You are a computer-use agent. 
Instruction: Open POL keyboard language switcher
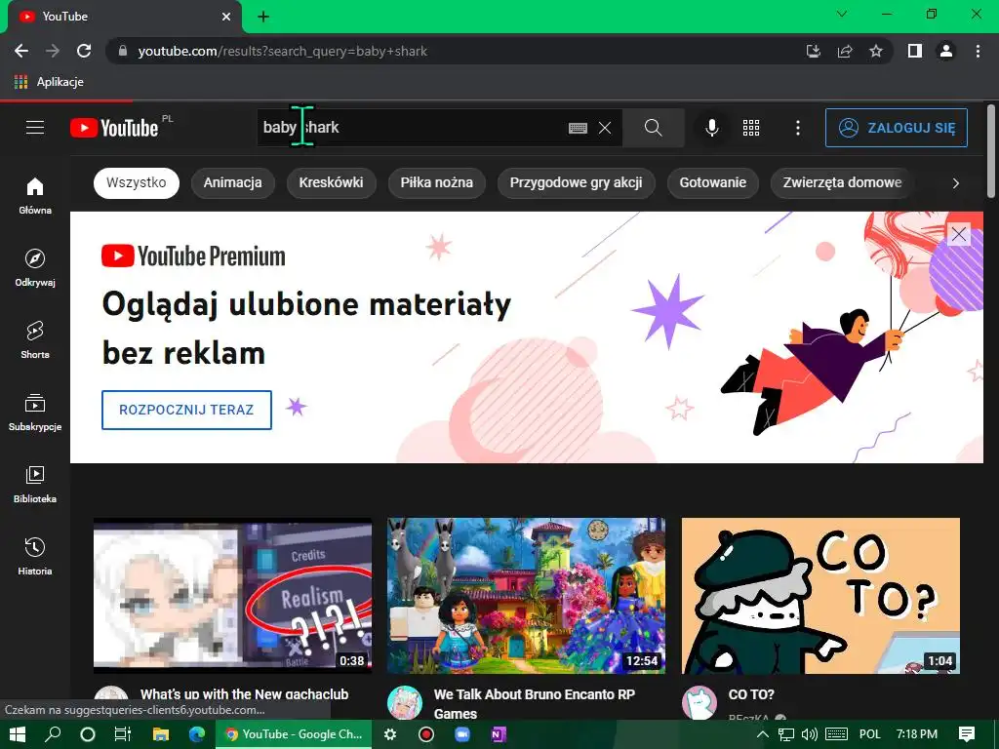coord(869,734)
